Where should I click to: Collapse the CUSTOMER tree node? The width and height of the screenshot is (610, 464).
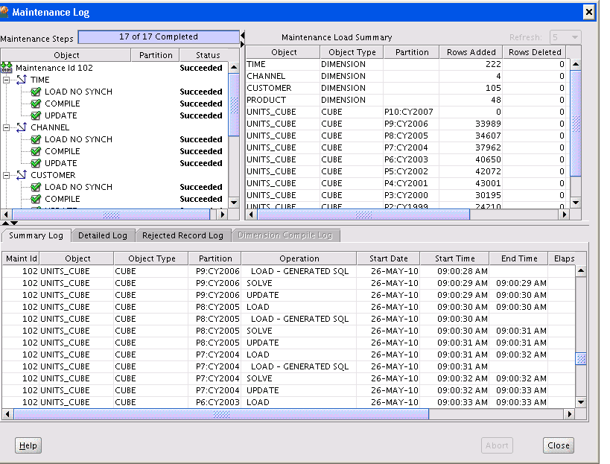point(7,175)
